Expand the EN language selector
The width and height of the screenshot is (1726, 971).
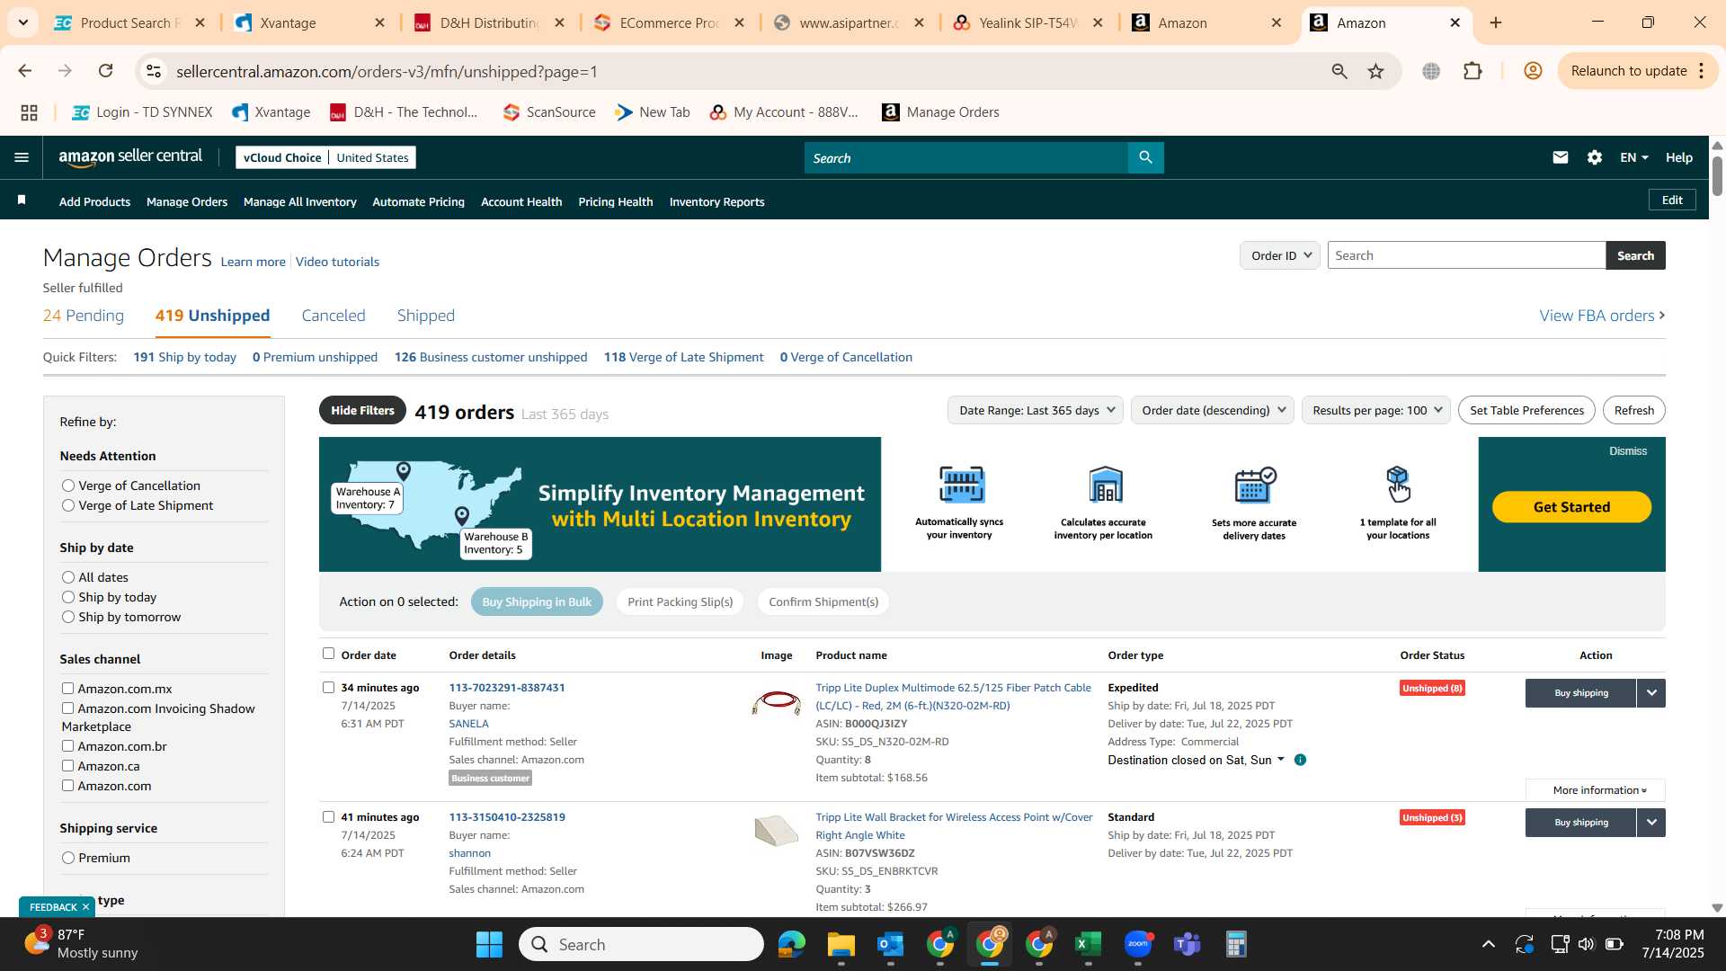tap(1633, 157)
